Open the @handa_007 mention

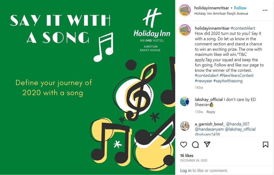[x=238, y=124]
